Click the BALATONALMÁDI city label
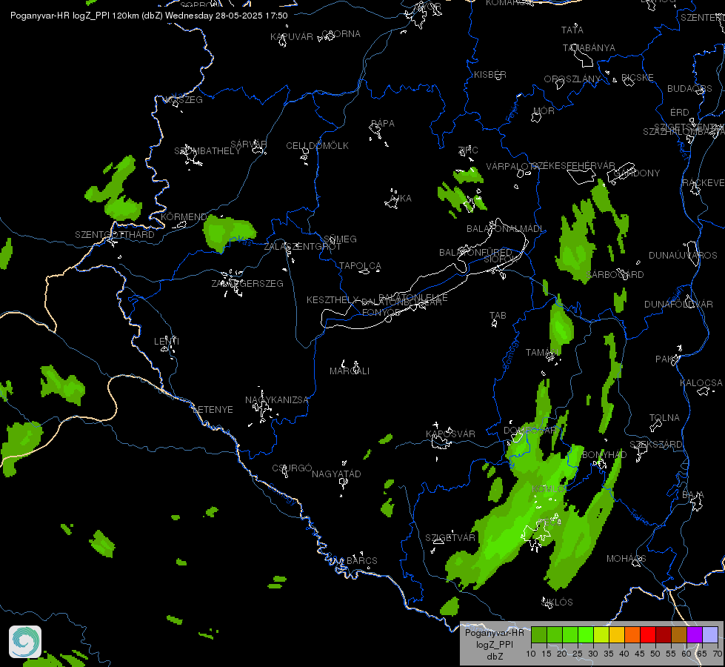The height and width of the screenshot is (667, 725). click(505, 229)
